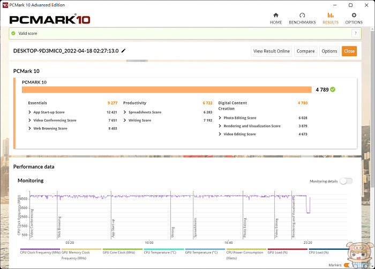This screenshot has height=269, width=375.
Task: Click the result name DESKTOP-9D3MIC0 text
Action: 66,51
